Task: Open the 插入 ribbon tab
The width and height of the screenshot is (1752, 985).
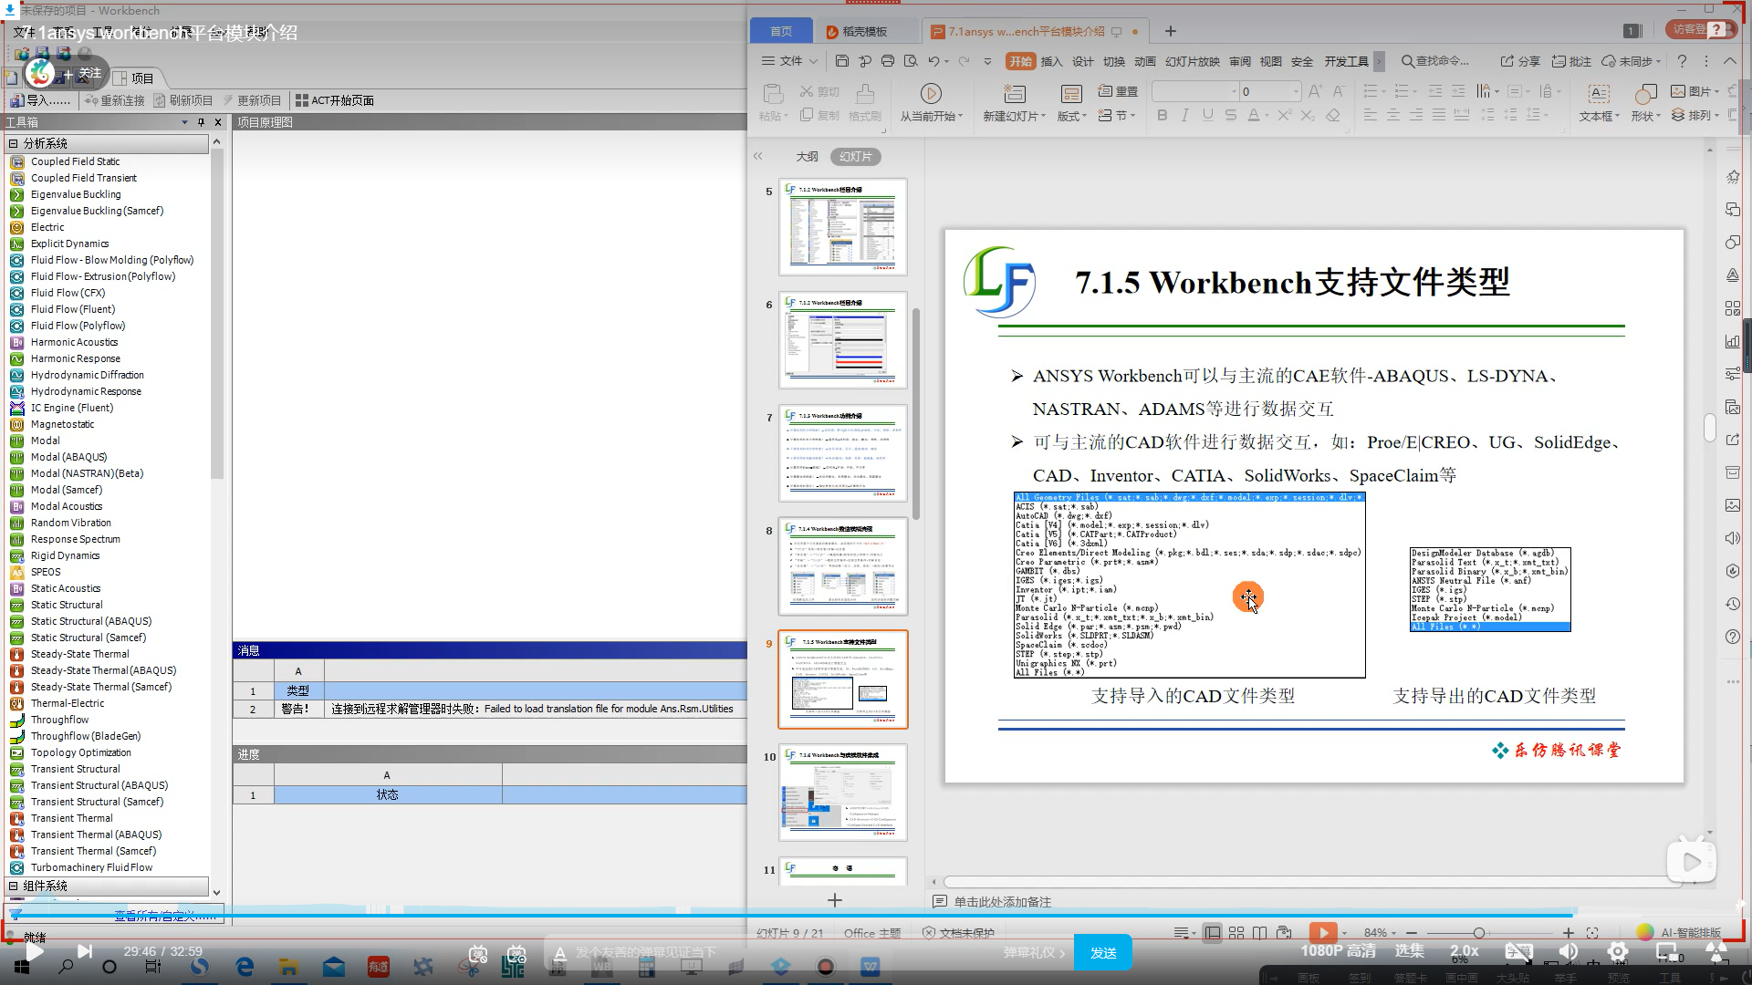Action: point(1051,61)
